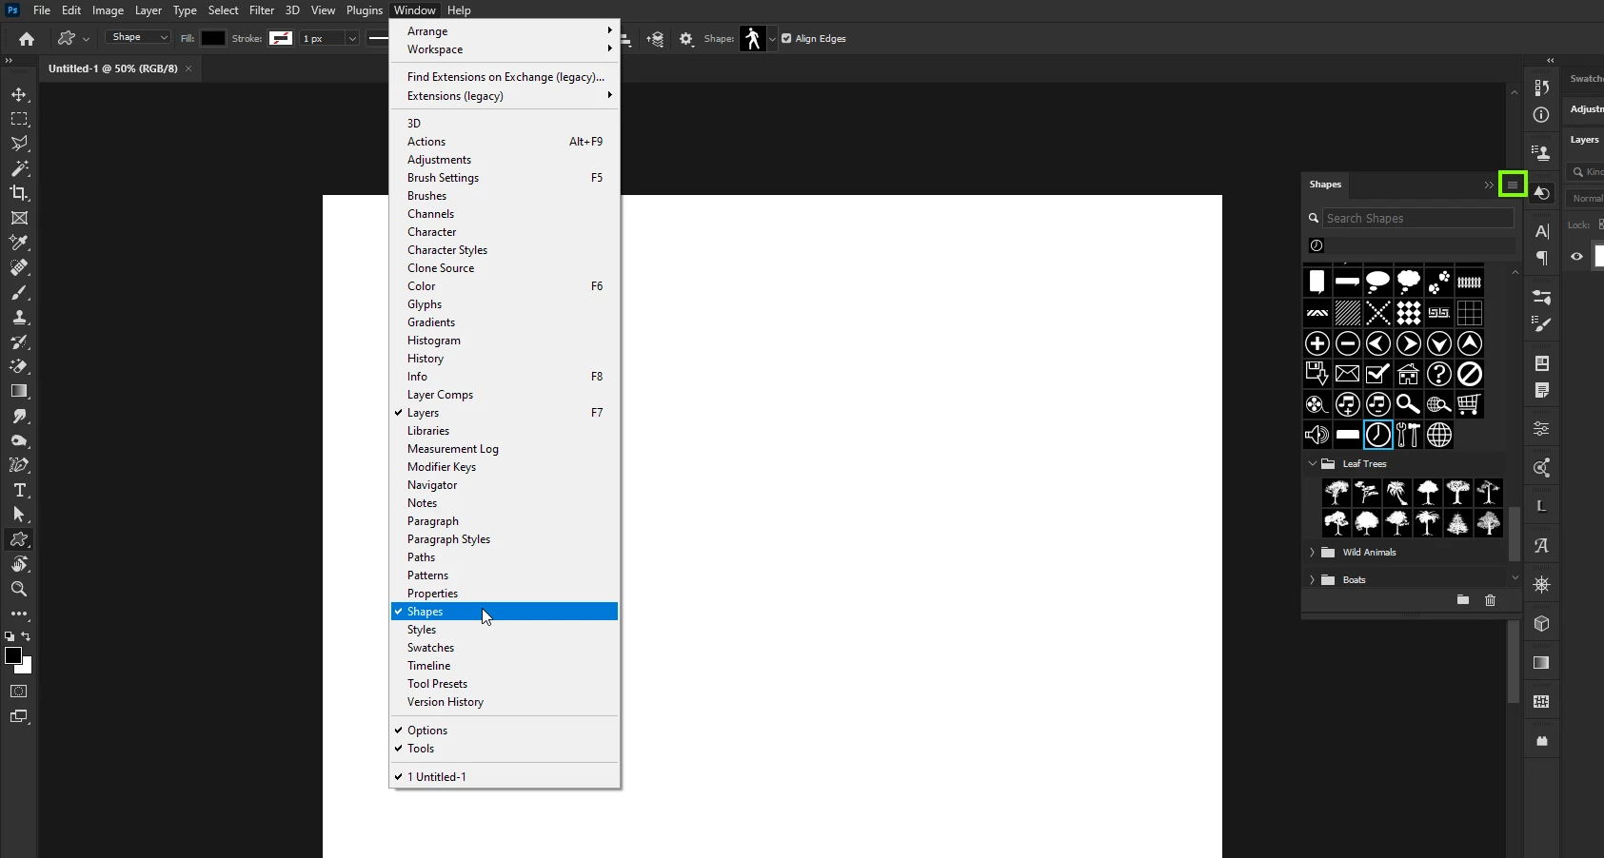Select the palm tree shape thumbnail
This screenshot has height=858, width=1604.
pos(1397,493)
